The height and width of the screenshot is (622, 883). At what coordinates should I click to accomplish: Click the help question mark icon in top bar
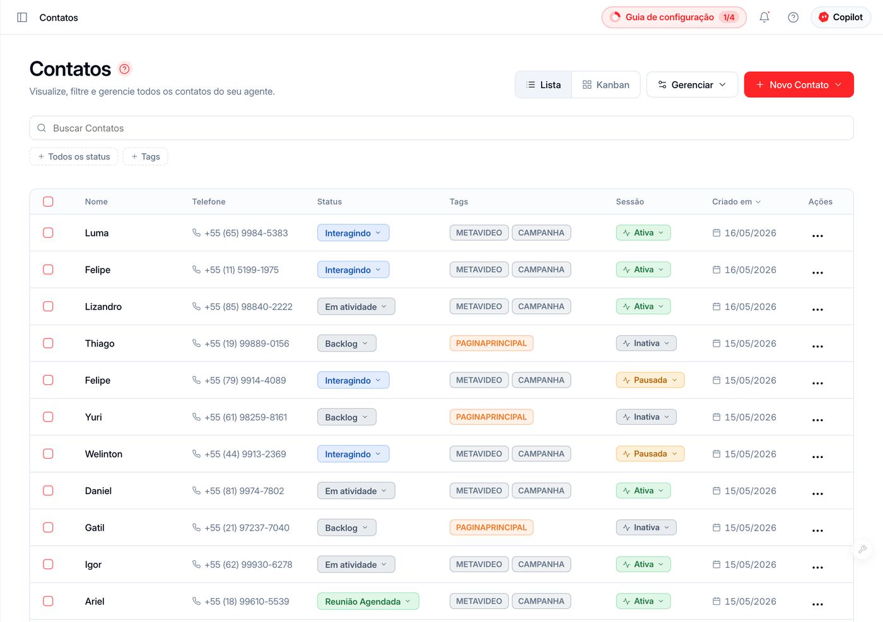(x=793, y=18)
